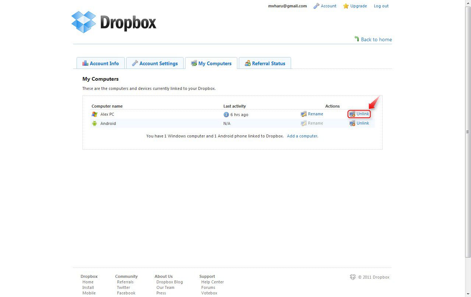
Task: Open the footer Referrals link
Action: click(x=125, y=282)
